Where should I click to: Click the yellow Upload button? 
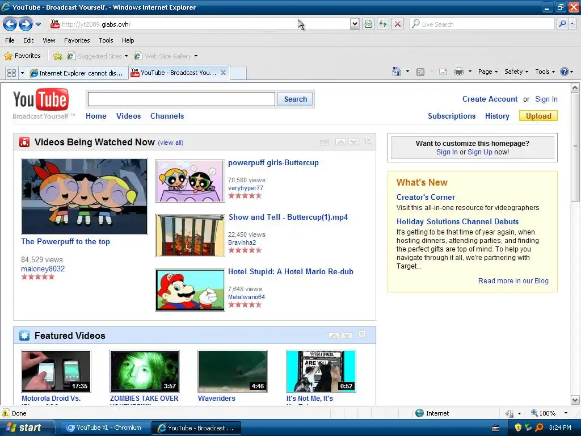(538, 116)
